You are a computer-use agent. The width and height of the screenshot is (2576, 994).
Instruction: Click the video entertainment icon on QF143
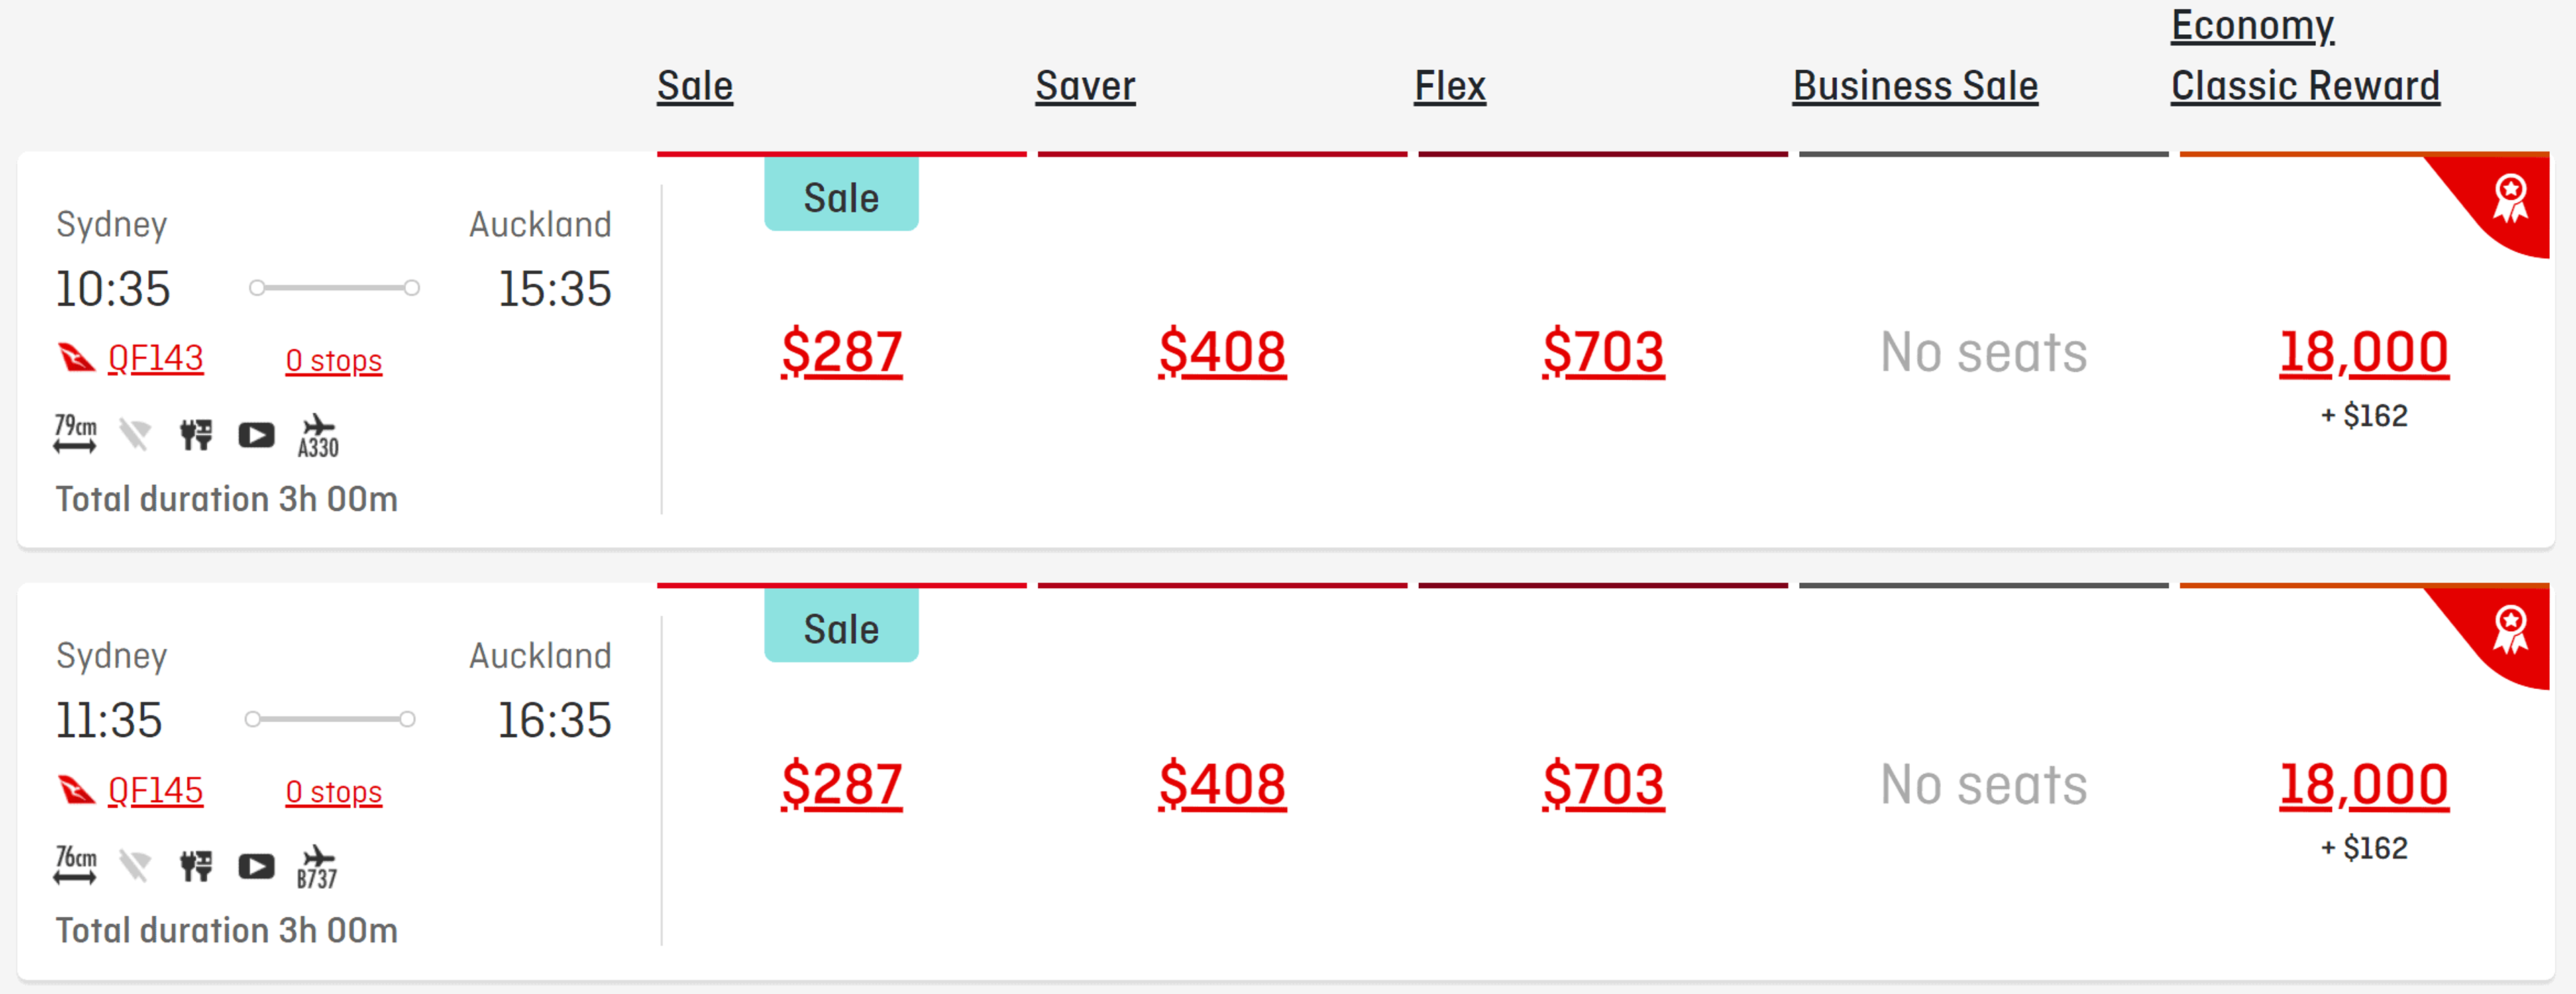[256, 435]
